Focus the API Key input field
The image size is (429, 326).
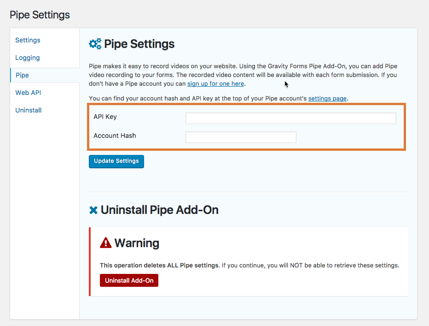pos(290,118)
